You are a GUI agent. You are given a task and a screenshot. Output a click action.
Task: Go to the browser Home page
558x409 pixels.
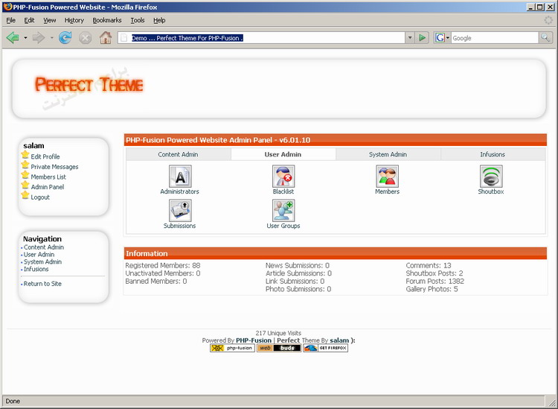click(106, 37)
